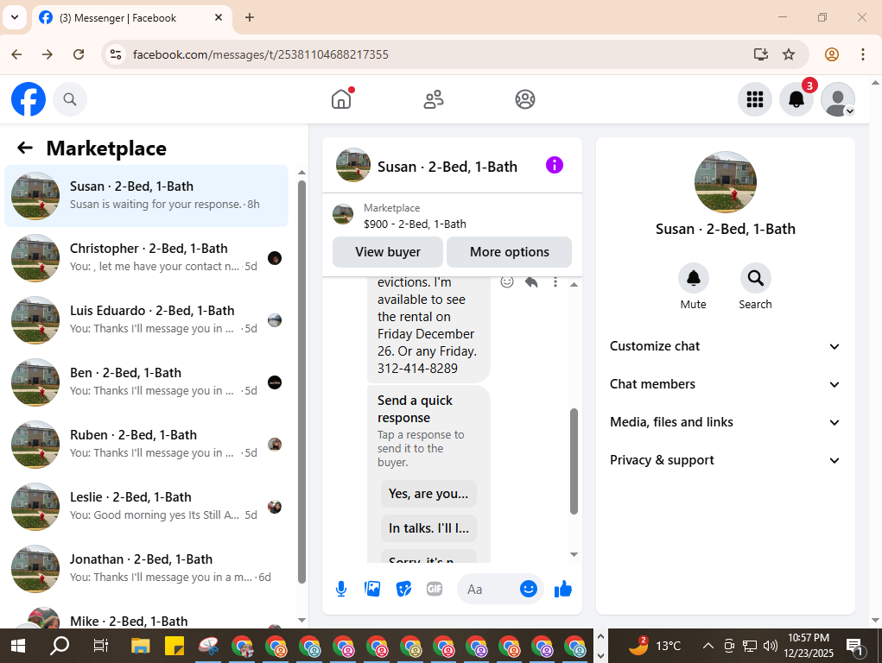The image size is (882, 663).
Task: Select Susan 2-Bed, 1-Bath conversation
Action: [146, 196]
